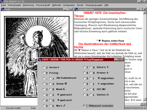Select radio G beside Saturn

[x=91, y=67]
